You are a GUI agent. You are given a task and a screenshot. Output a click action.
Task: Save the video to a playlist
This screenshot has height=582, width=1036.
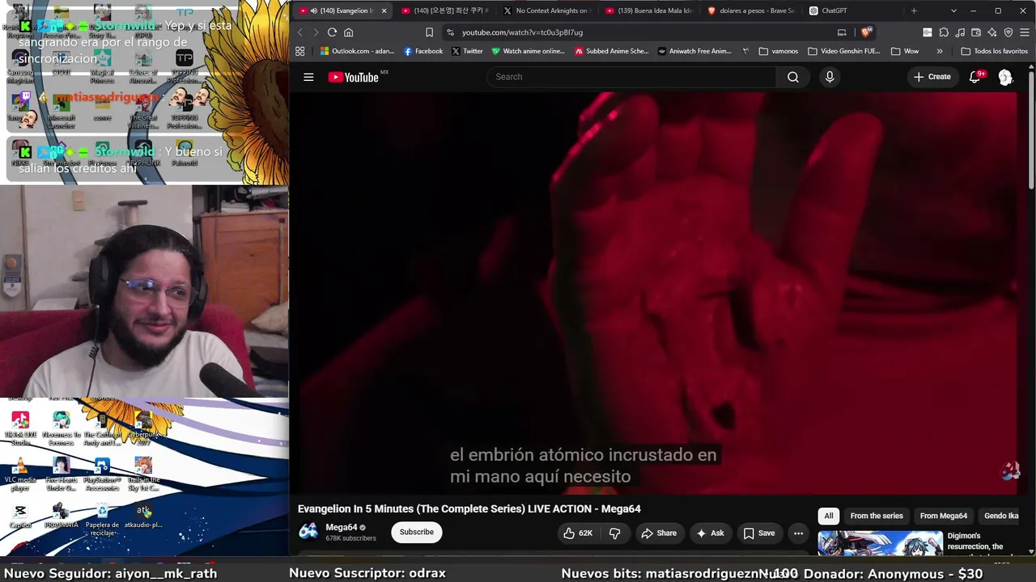pos(759,533)
